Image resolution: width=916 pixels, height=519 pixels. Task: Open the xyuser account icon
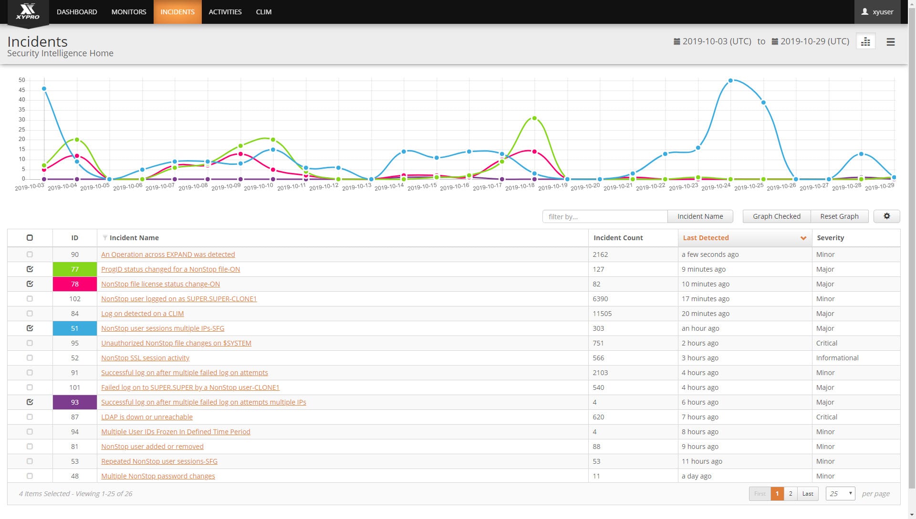coord(864,12)
